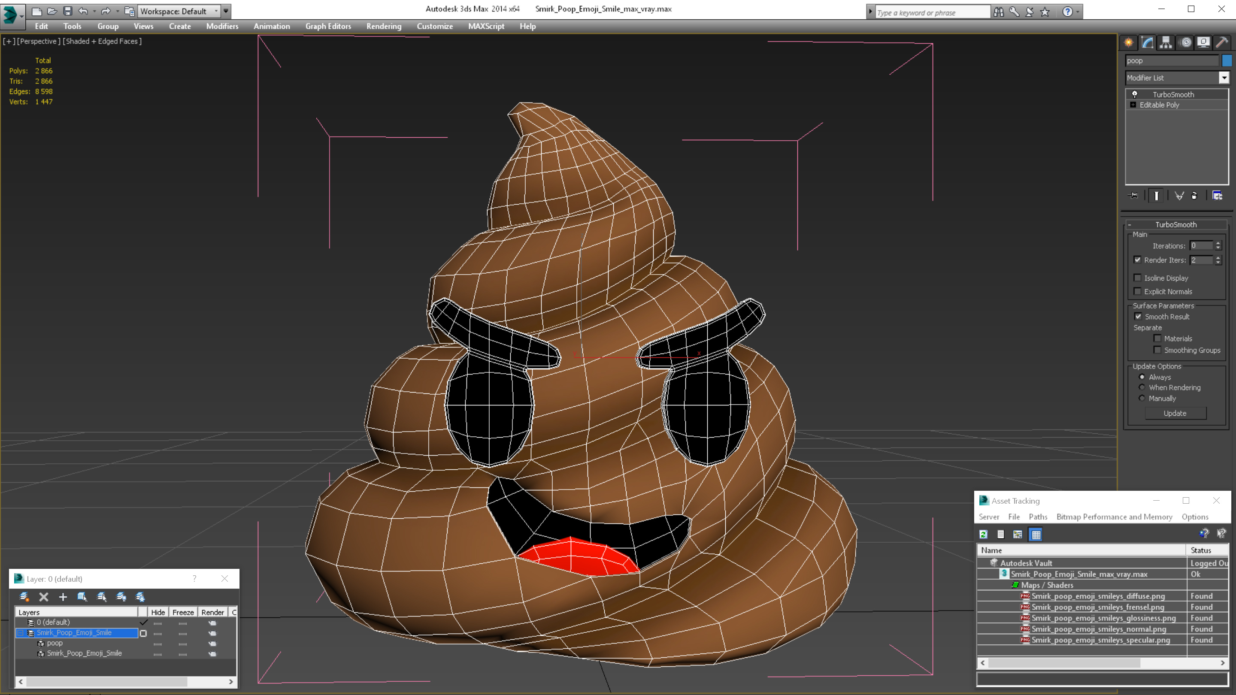This screenshot has width=1236, height=695.
Task: Collapse Smirk_Poop_Emoji_Smile layer tree
Action: point(20,633)
